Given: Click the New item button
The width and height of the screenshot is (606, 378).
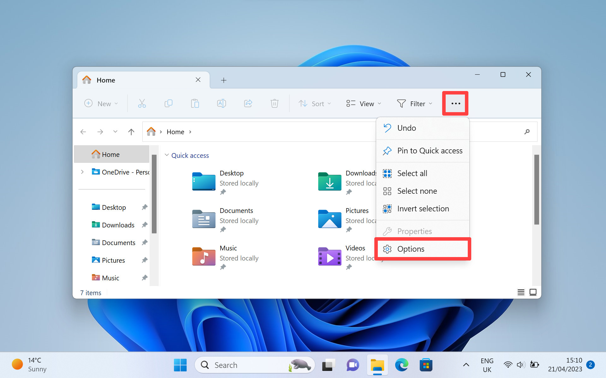Looking at the screenshot, I should pyautogui.click(x=101, y=103).
